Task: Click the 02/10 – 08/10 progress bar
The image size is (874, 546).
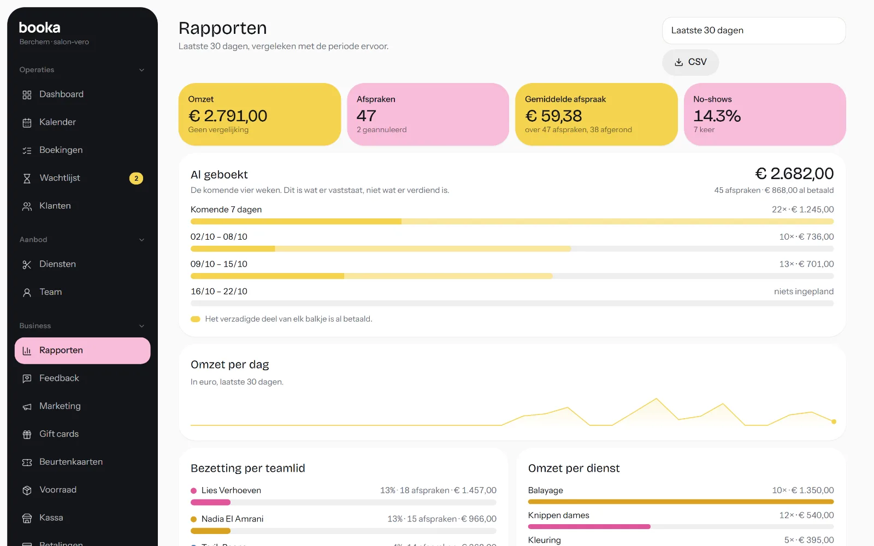Action: [x=512, y=249]
